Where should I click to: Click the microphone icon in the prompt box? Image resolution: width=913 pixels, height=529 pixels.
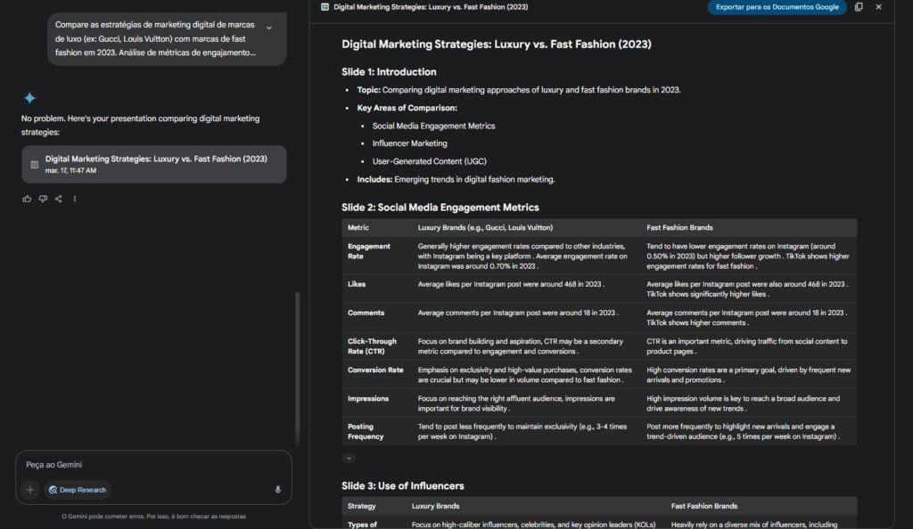tap(278, 490)
